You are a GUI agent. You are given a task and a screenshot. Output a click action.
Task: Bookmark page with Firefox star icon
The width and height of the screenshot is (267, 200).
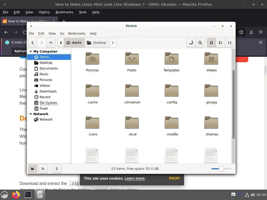[241, 32]
